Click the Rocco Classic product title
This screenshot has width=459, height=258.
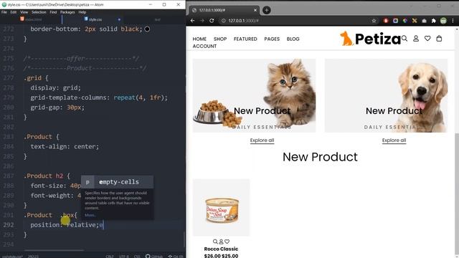pos(221,249)
